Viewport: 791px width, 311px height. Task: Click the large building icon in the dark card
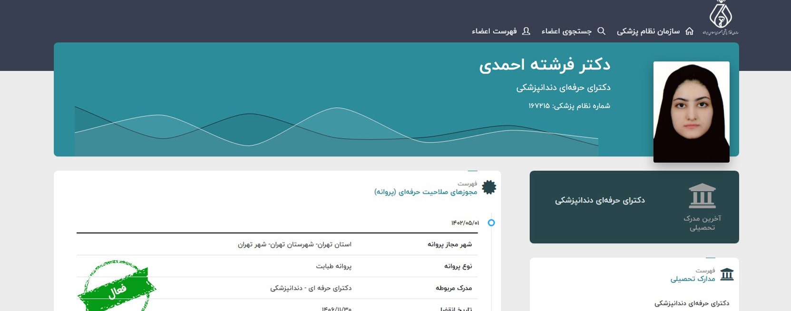(x=702, y=196)
